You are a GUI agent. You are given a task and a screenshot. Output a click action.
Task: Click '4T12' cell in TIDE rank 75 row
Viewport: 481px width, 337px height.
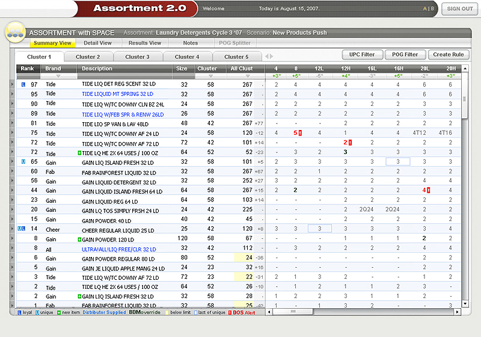pos(419,133)
